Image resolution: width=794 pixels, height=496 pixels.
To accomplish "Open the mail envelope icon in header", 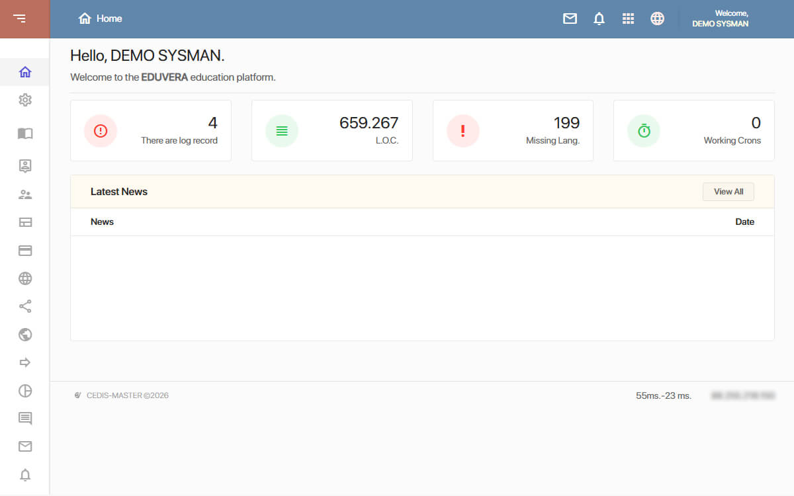I will pos(570,19).
